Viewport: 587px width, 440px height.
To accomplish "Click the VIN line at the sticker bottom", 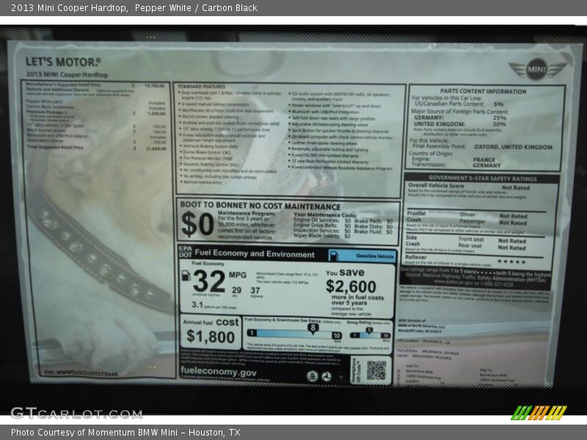I will pos(81,373).
